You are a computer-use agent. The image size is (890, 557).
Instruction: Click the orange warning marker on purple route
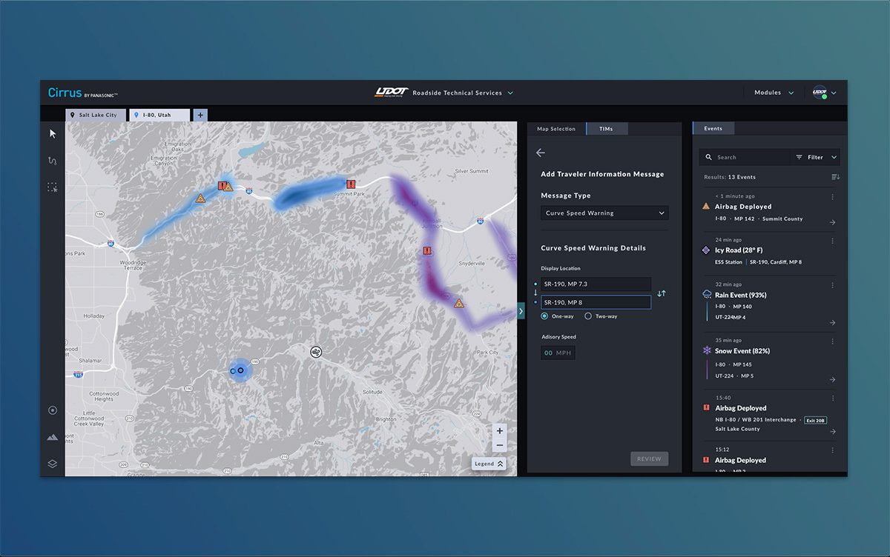459,303
